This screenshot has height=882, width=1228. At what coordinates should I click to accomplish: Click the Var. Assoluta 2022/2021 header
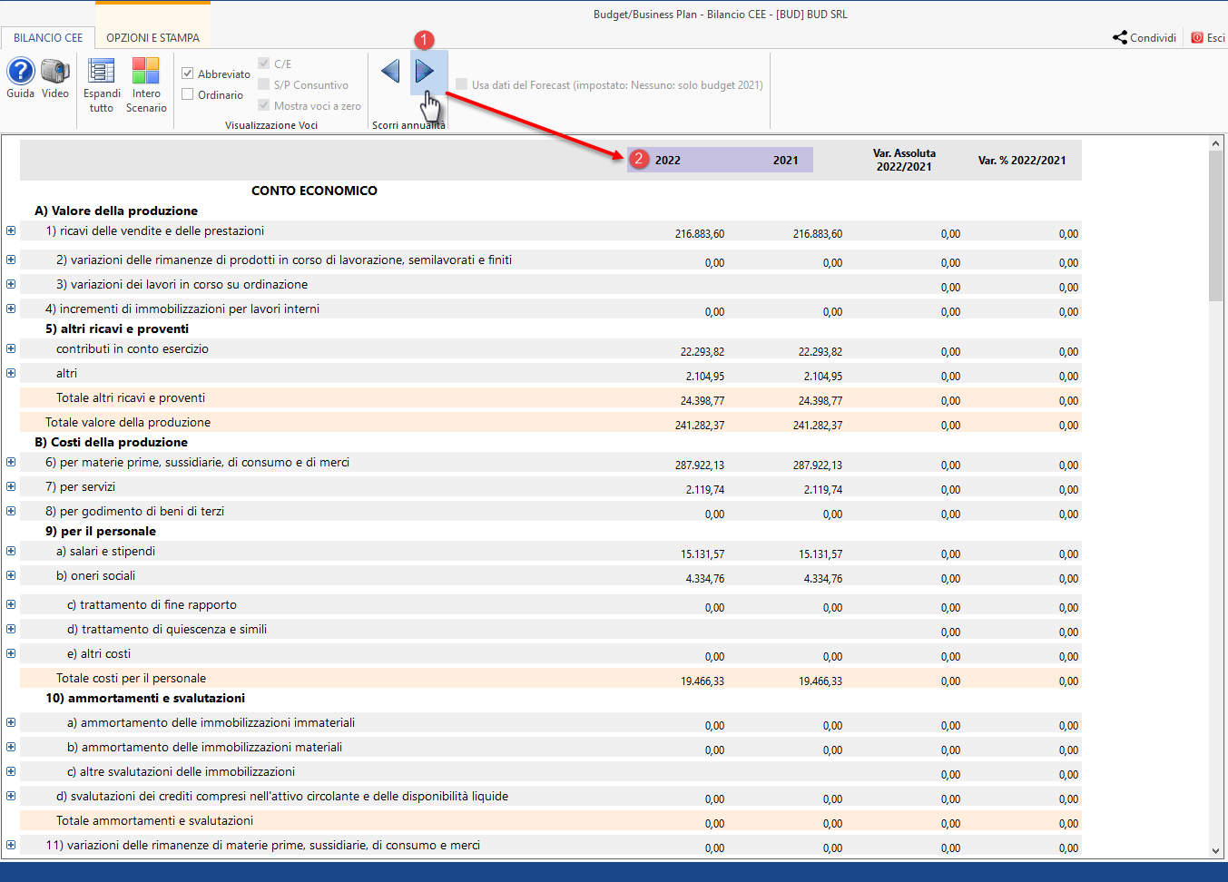tap(904, 160)
